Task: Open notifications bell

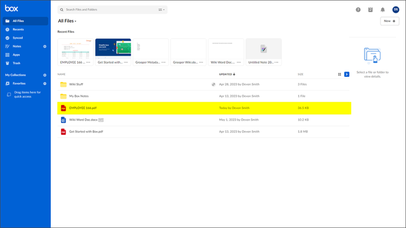Action: point(383,10)
